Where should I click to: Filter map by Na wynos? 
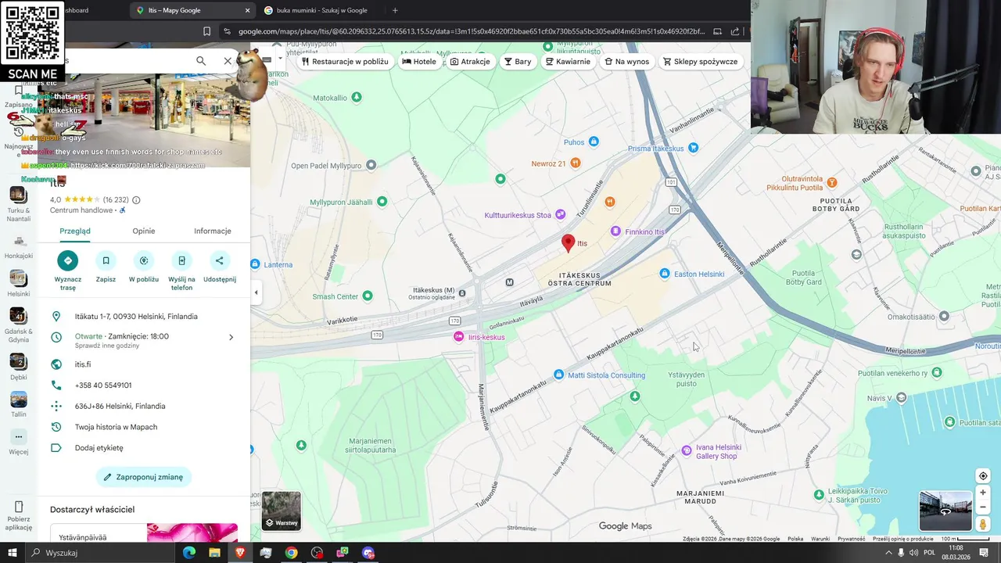[x=627, y=61]
